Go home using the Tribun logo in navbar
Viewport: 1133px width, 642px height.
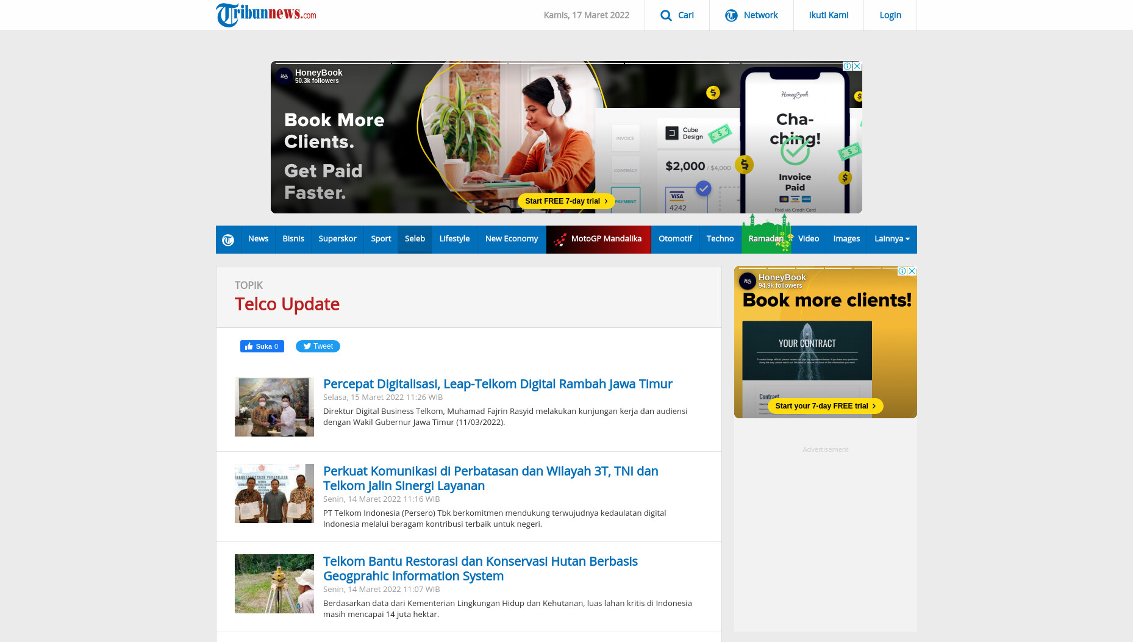click(228, 240)
